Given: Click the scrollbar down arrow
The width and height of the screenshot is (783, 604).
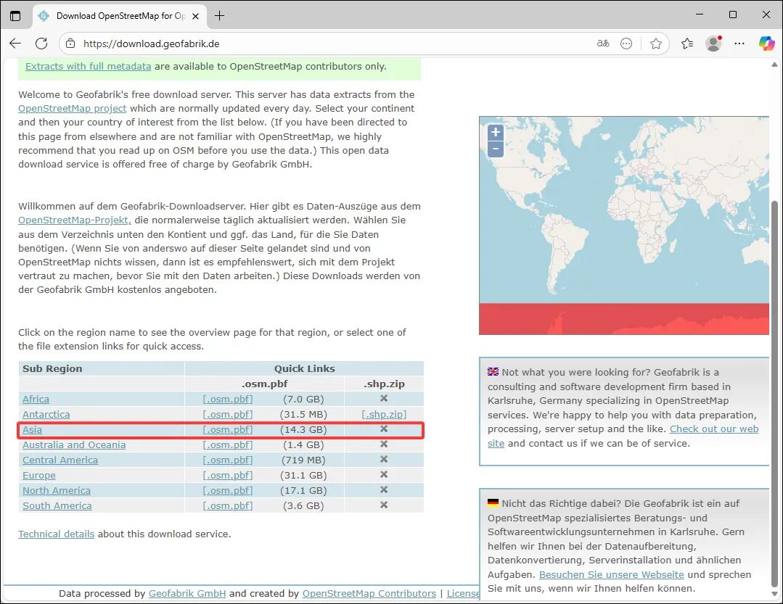Looking at the screenshot, I should point(774,594).
